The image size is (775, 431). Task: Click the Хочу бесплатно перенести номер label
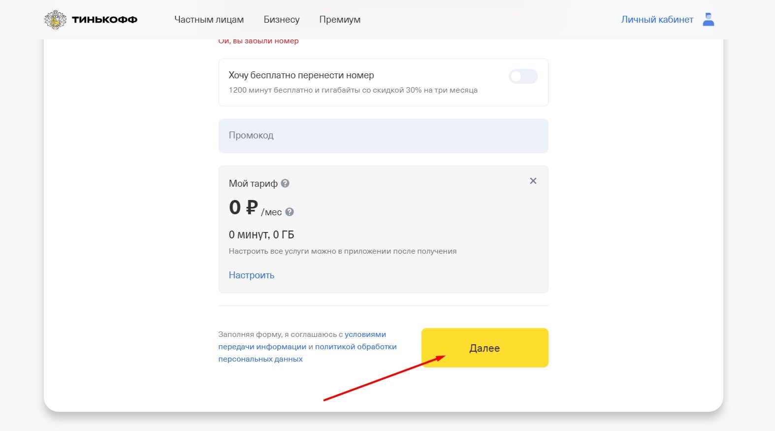(x=301, y=75)
